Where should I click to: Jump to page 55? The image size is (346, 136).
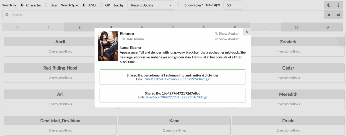click(296, 27)
